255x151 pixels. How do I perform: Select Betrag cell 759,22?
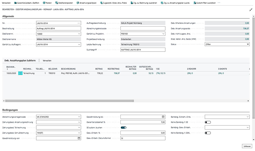coord(100,73)
